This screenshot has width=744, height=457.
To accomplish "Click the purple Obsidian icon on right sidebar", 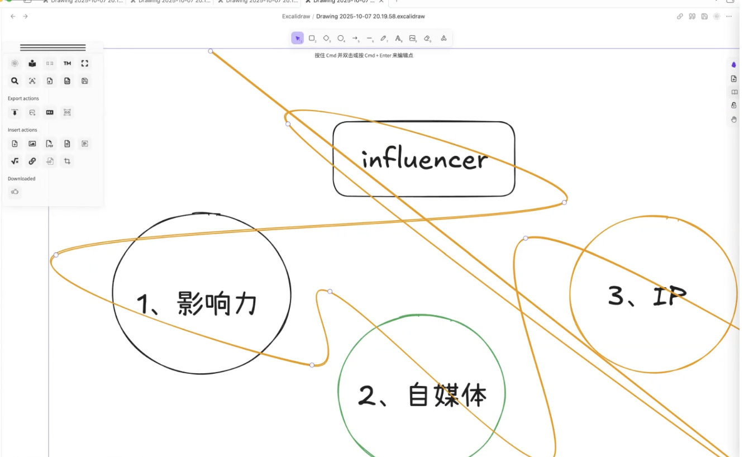I will tap(734, 65).
